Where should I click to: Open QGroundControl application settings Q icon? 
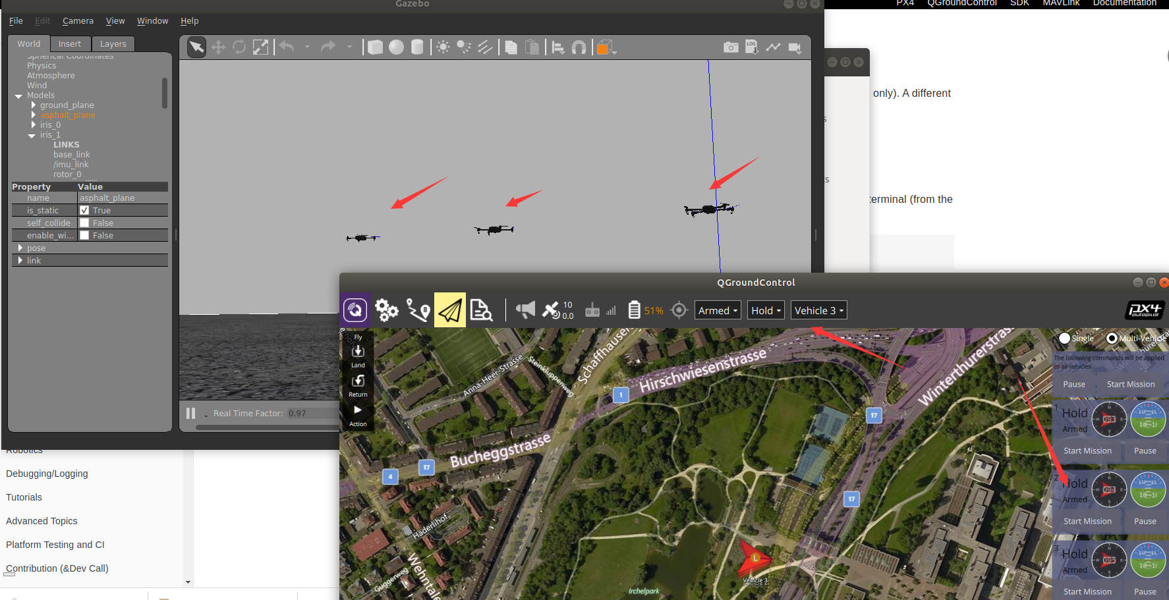tap(355, 310)
